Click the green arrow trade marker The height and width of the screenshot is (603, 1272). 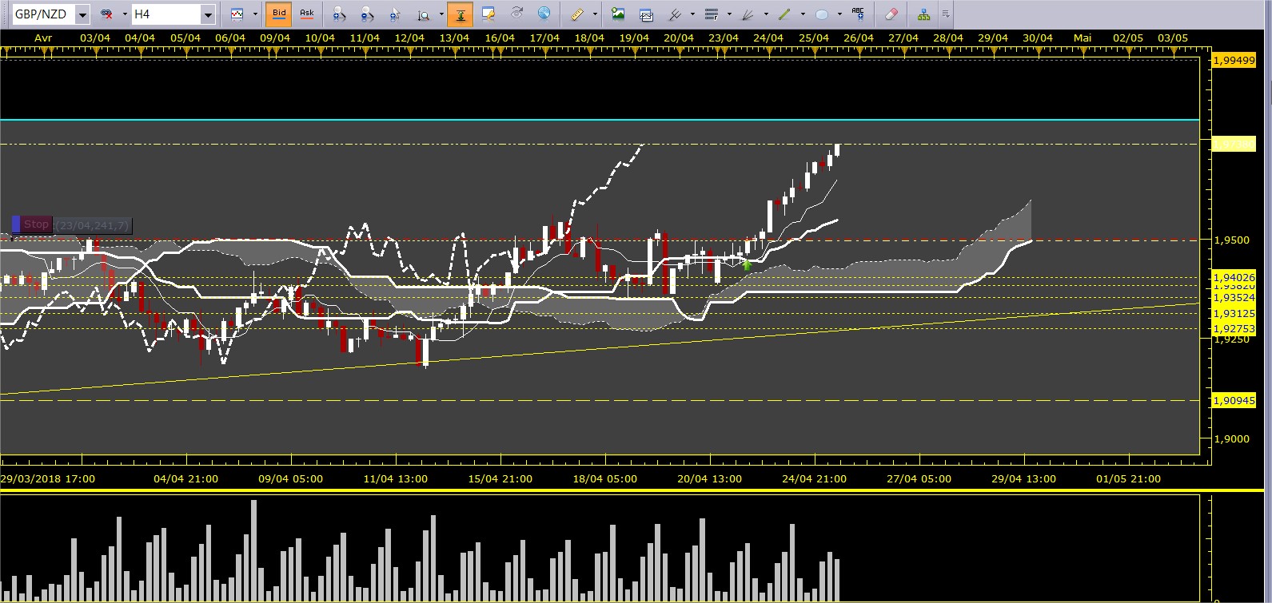[747, 264]
